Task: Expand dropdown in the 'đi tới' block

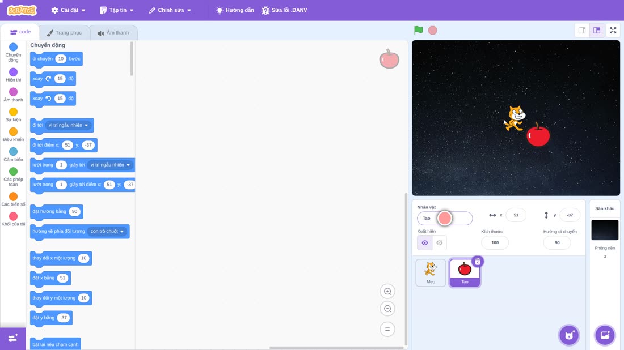Action: 68,125
